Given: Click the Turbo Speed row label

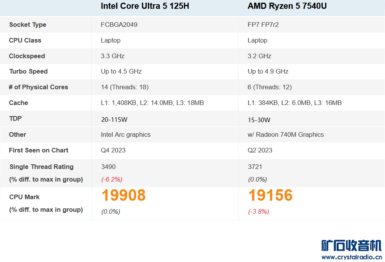Looking at the screenshot, I should point(28,71).
